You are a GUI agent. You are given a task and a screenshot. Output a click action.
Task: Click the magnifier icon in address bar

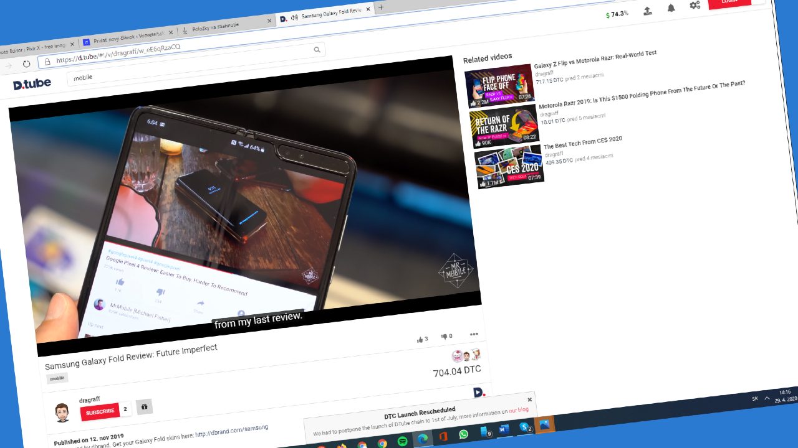[x=317, y=49]
